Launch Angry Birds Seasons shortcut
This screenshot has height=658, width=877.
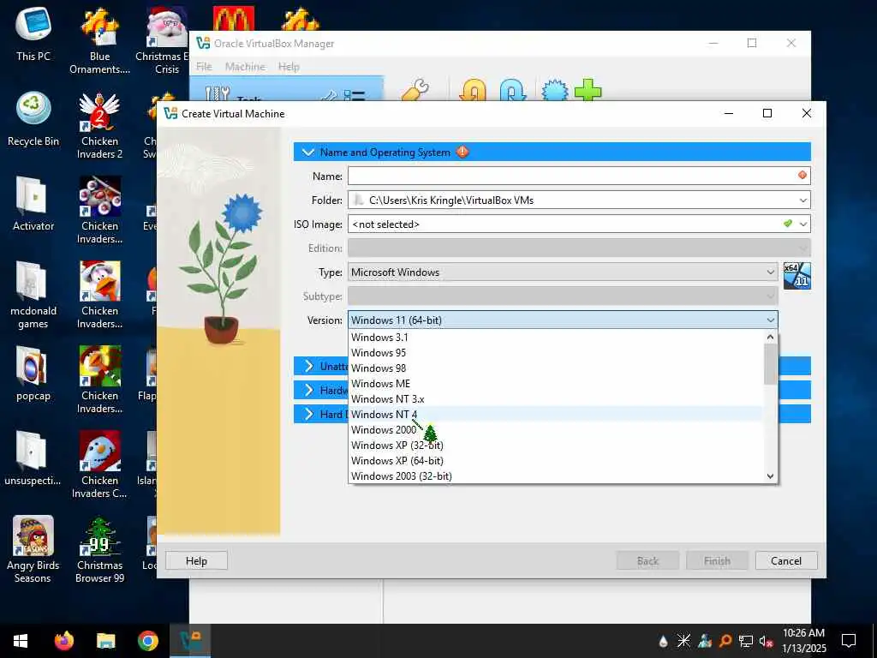point(33,549)
